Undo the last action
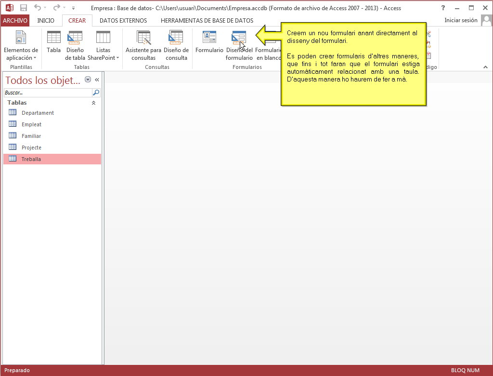493x376 pixels. (x=38, y=8)
